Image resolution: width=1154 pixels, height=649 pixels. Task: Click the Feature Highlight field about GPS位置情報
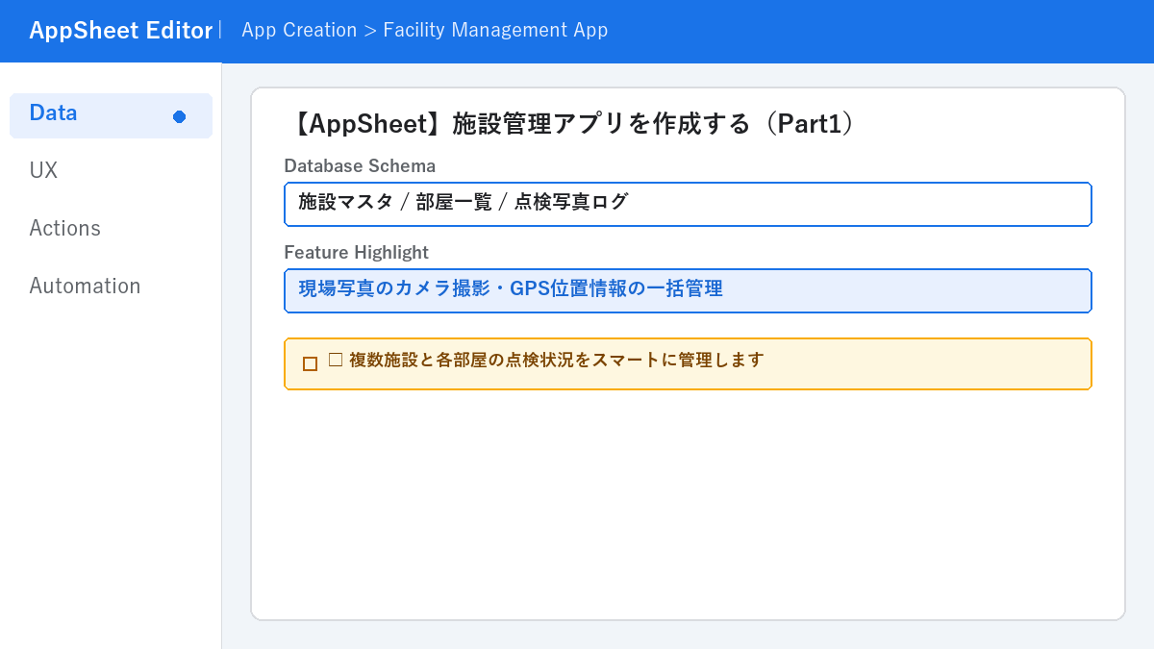[x=688, y=290]
